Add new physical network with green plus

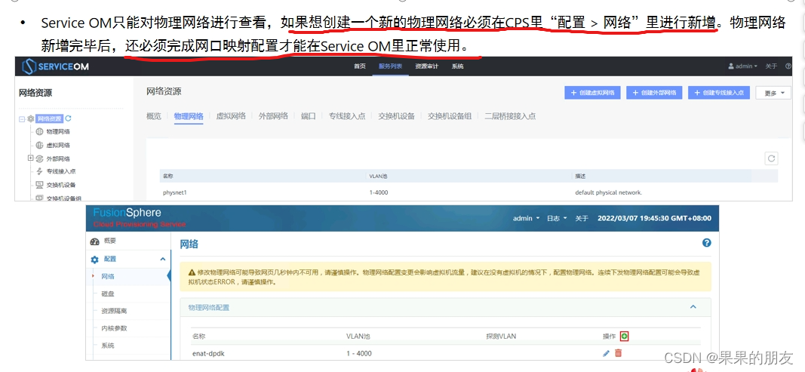coord(624,336)
